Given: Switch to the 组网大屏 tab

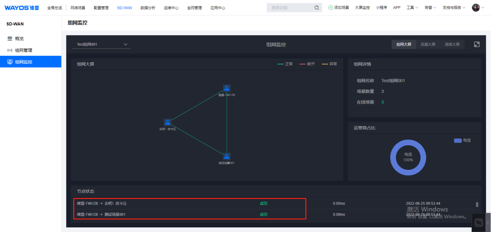Looking at the screenshot, I should point(404,44).
